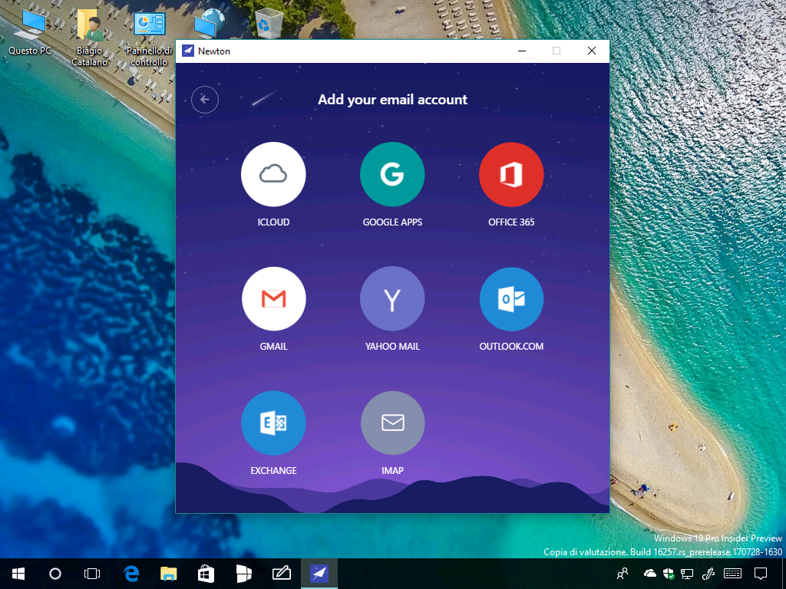Click the OFFICE 365 label text
Image resolution: width=786 pixels, height=589 pixels.
coord(511,222)
